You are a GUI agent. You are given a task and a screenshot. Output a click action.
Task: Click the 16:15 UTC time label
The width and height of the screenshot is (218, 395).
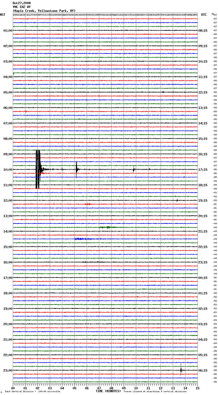[203, 154]
